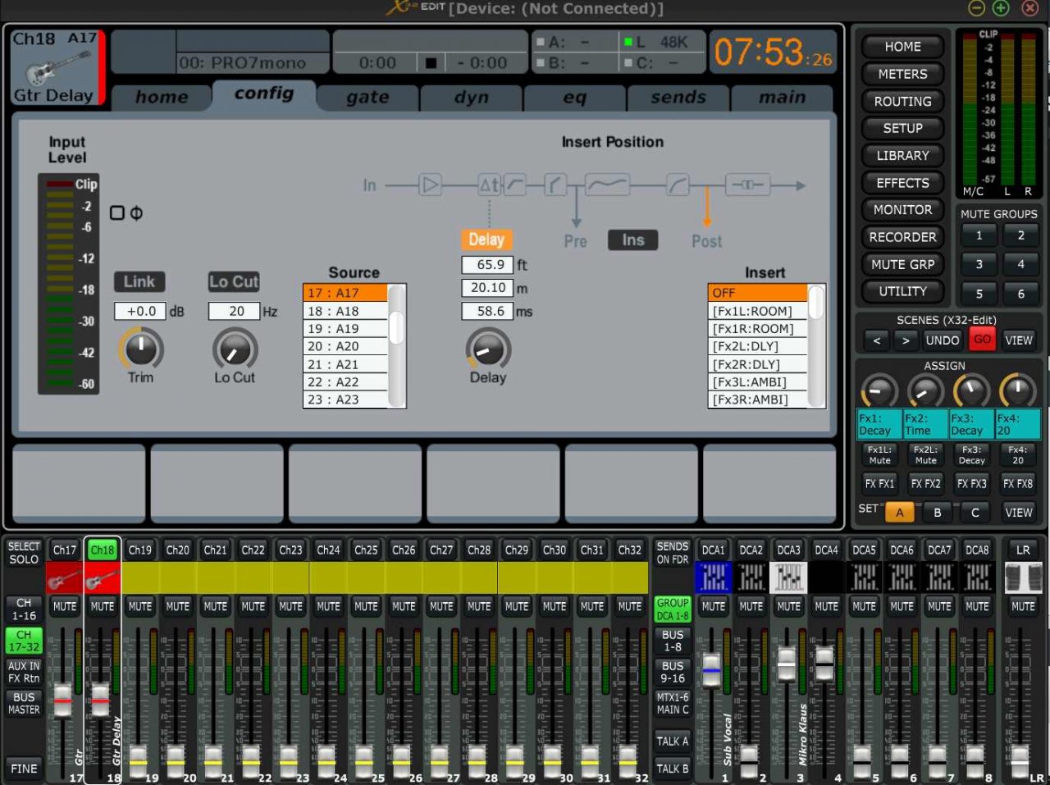This screenshot has height=785, width=1050.
Task: Click the DCA1 blue fader icon
Action: point(714,578)
